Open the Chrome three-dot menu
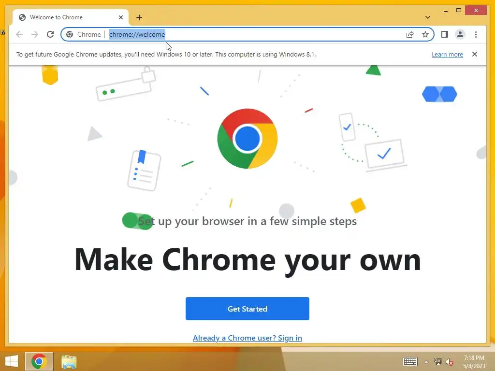The height and width of the screenshot is (371, 495). pos(476,34)
